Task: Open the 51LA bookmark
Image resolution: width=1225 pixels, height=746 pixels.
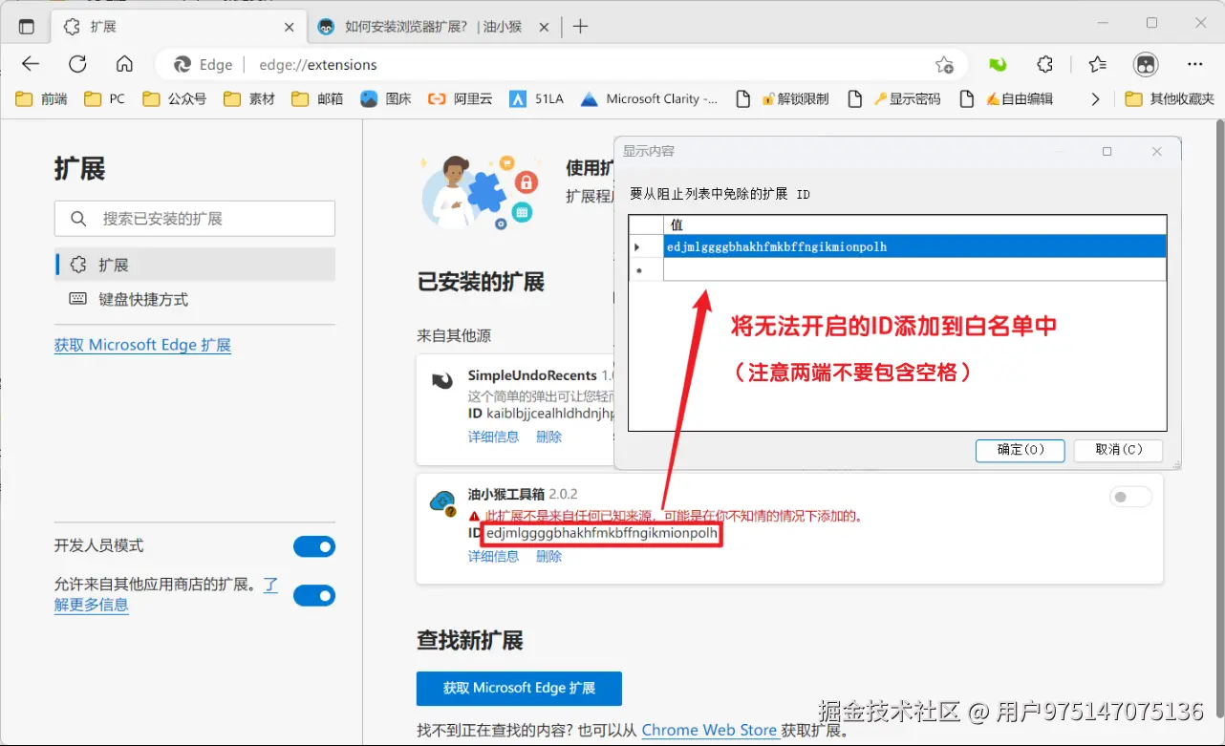Action: (x=536, y=98)
